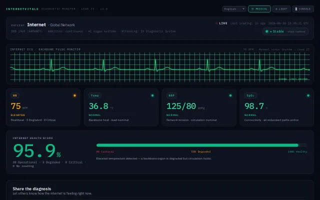Switch to the MEDICAL view mode

[x=259, y=9]
